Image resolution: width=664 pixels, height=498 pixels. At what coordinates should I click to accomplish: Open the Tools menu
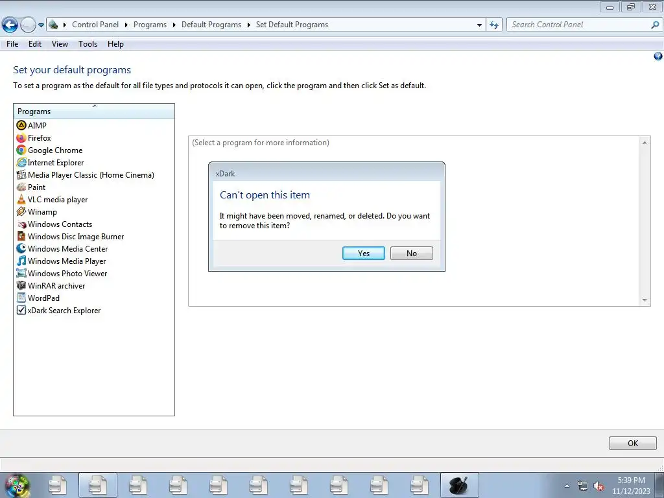coord(88,44)
